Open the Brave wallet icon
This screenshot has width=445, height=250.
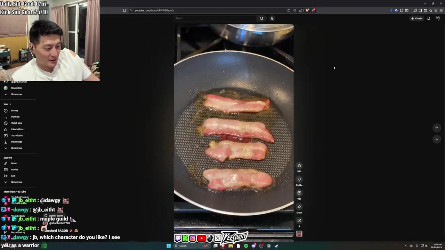pos(426,10)
